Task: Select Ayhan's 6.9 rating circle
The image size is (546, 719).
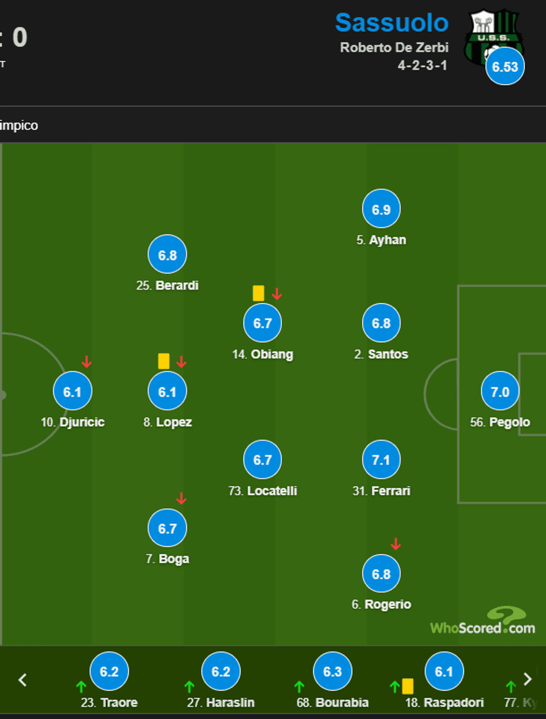Action: (381, 209)
